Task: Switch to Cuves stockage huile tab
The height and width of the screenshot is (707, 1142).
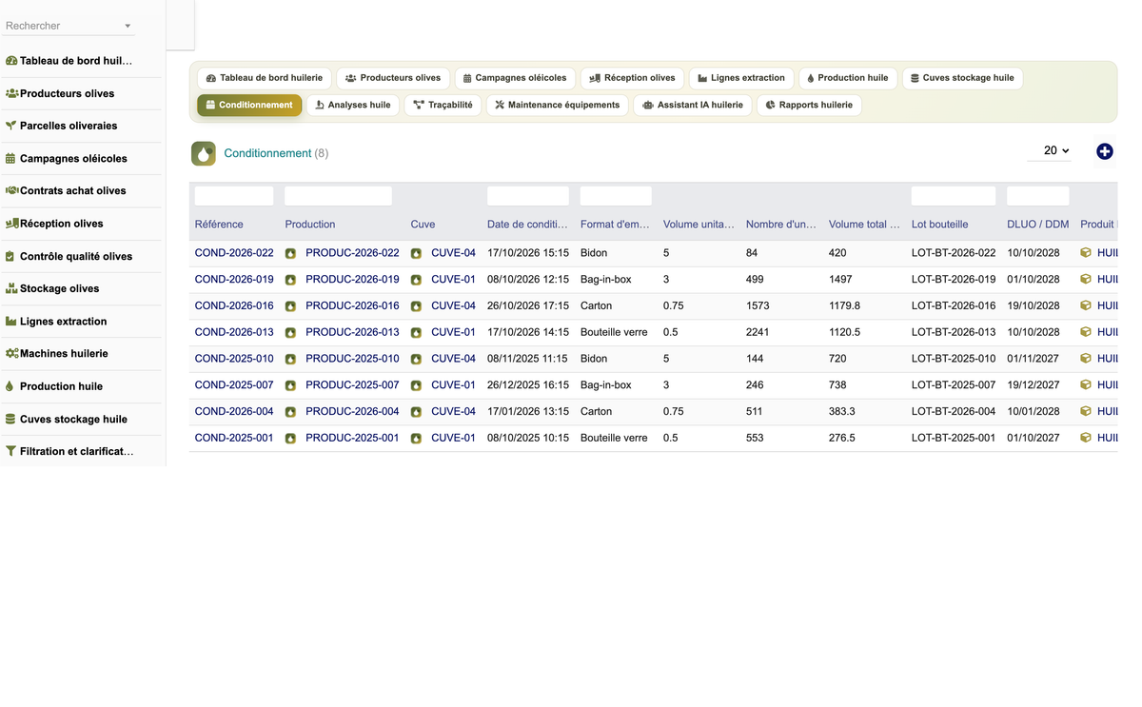Action: [962, 78]
